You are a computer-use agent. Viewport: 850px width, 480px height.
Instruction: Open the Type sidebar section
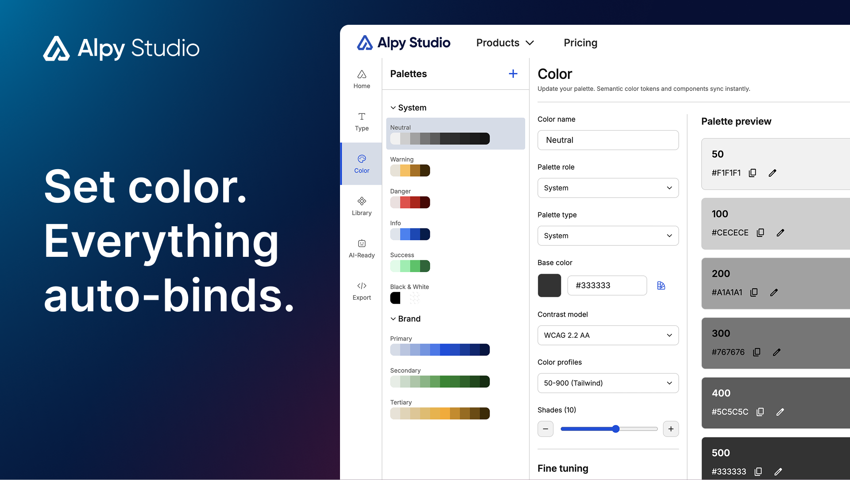click(x=362, y=122)
